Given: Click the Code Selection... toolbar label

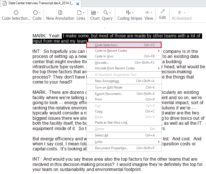Looking at the screenshot, I should [16, 18].
